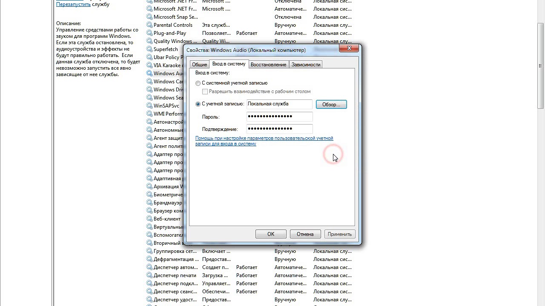Select the 'Superfetch' service name

tap(166, 49)
